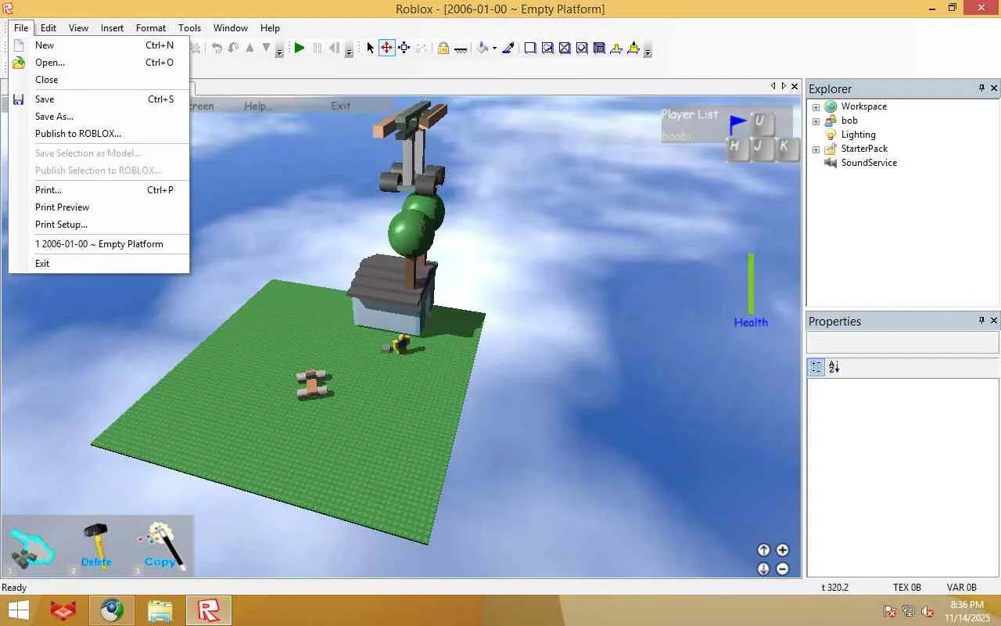Click the second square surface icon
Screen dimensions: 1001x626
tap(547, 49)
